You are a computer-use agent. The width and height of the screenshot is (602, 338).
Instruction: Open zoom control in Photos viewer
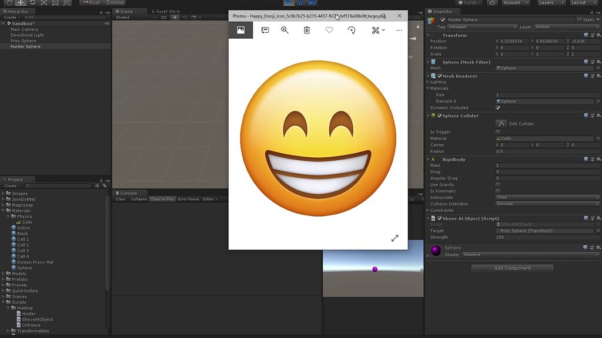coord(285,30)
